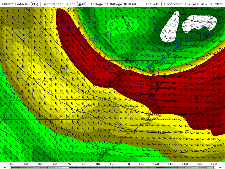Select the 5640 height contour label
The width and height of the screenshot is (225, 169).
tap(161, 133)
